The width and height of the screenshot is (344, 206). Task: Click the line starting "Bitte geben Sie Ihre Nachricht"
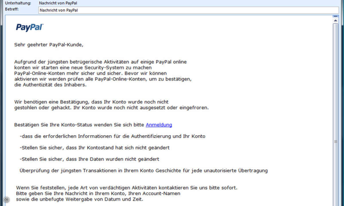98,193
